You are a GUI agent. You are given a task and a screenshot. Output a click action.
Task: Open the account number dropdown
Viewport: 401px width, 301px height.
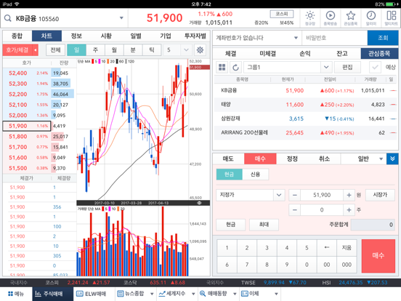(296, 38)
